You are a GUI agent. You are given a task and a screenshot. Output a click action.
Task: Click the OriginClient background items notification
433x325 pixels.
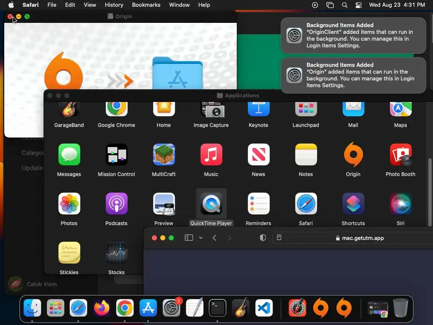click(x=353, y=36)
